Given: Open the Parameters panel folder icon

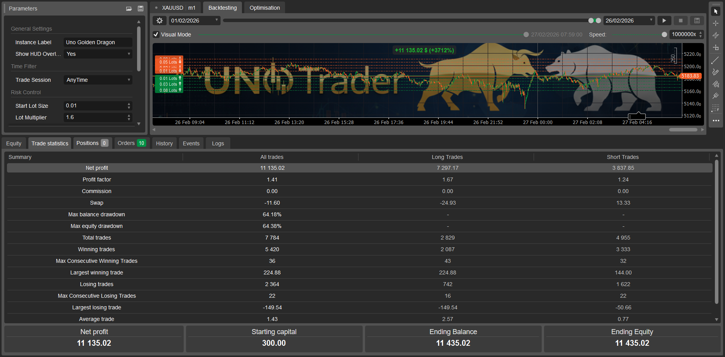Looking at the screenshot, I should tap(129, 8).
